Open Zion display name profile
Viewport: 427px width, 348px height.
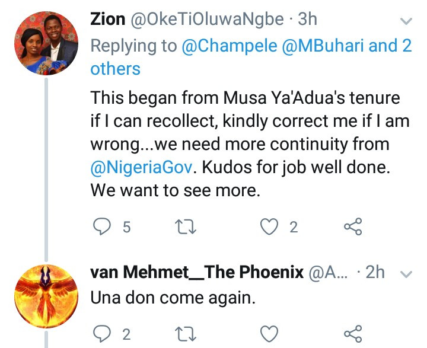[x=108, y=20]
